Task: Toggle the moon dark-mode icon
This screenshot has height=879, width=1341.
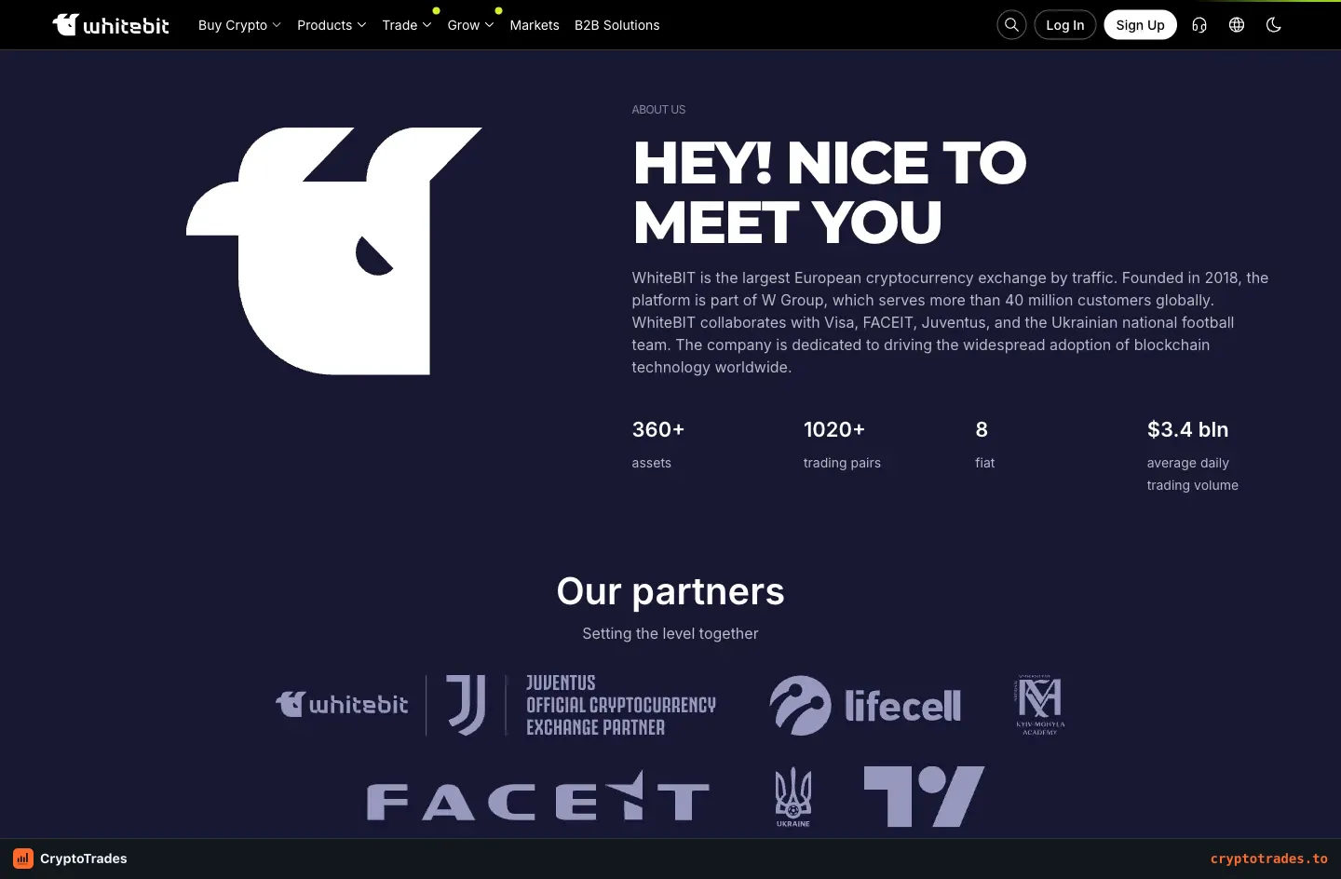Action: [1274, 25]
